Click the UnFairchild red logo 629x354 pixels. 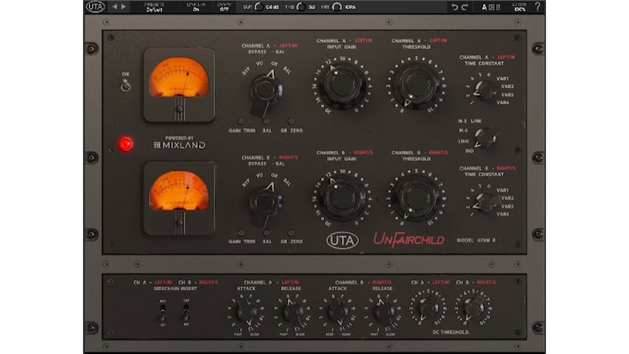(409, 239)
